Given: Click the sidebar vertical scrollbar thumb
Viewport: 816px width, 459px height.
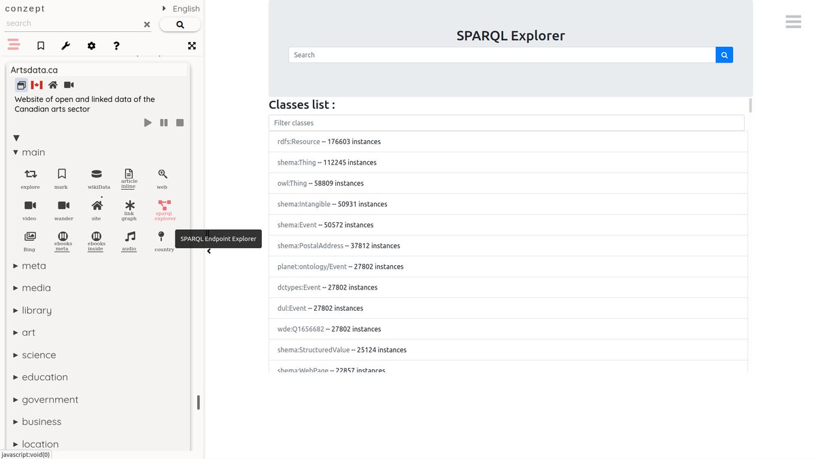Looking at the screenshot, I should pyautogui.click(x=199, y=403).
